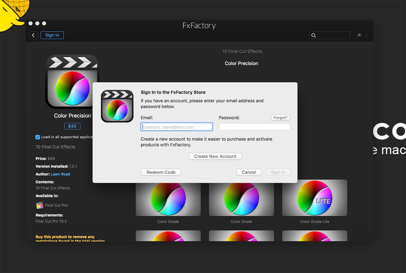
Task: Click the Sign In to the FxFactory Store heading
Action: [x=173, y=92]
